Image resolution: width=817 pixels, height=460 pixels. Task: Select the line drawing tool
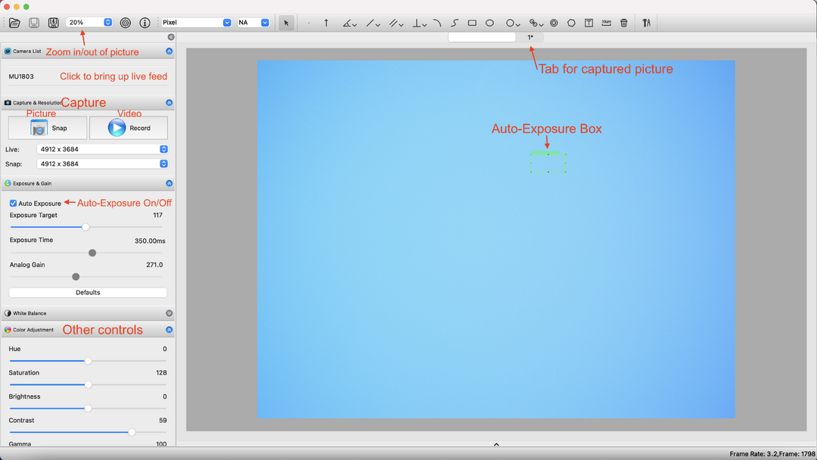(370, 23)
